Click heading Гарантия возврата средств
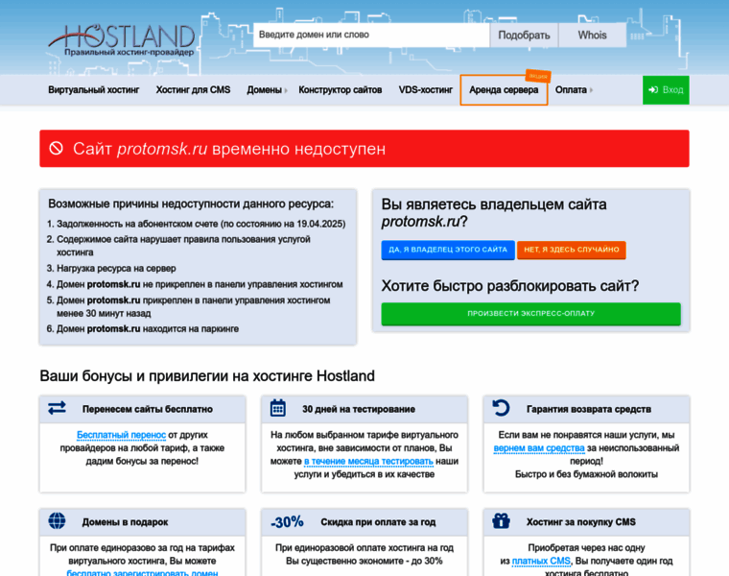 click(x=589, y=409)
